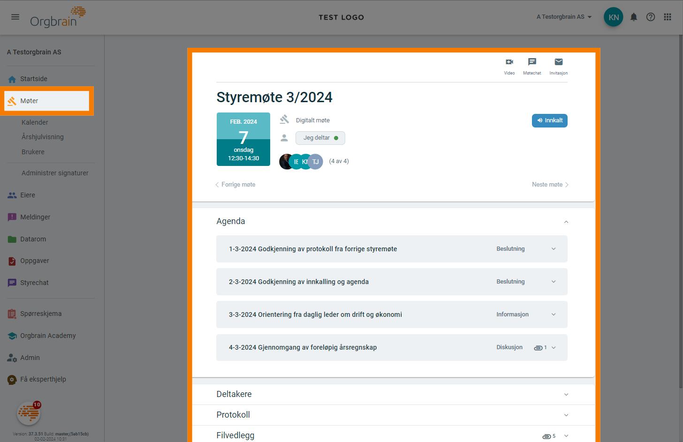Click the Orgbrain logo
The image size is (683, 442).
click(x=58, y=17)
